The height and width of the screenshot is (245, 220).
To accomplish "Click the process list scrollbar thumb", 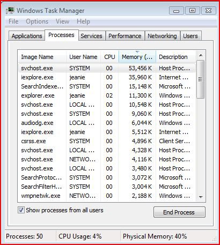I will click(200, 79).
